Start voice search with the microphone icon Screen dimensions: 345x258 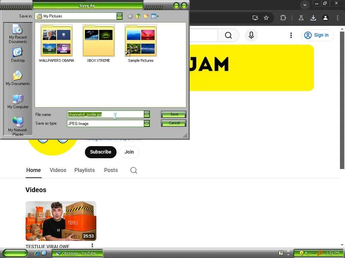251,35
